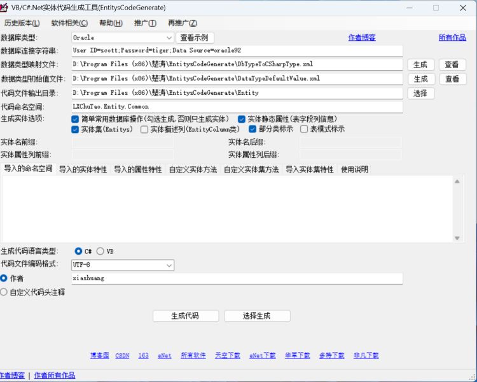Enable the 实体描述列(EntityColumn类) checkbox

coord(144,129)
